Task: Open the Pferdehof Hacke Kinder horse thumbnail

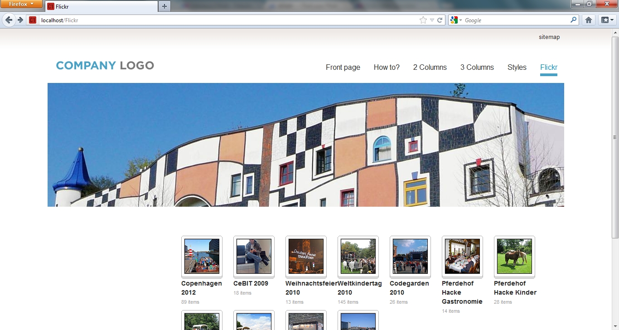Action: (x=514, y=257)
